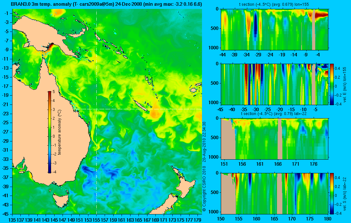Click the '155' longitude label on main map
The width and height of the screenshot is (351, 223).
(x=96, y=220)
